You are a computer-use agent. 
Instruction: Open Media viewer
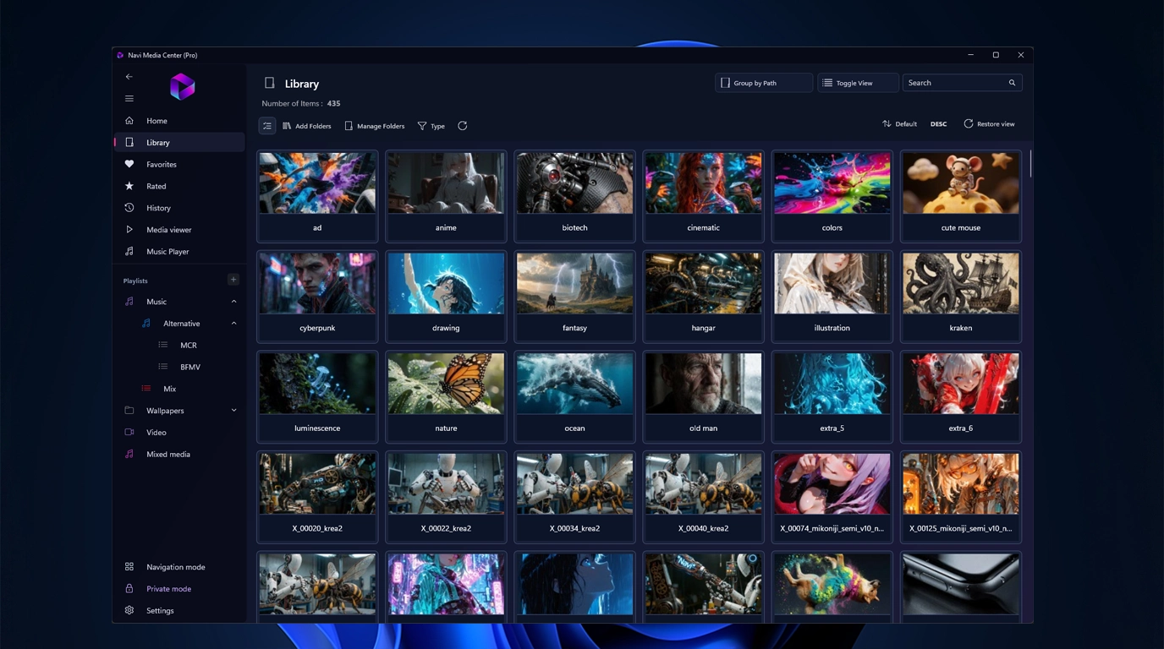(179, 230)
